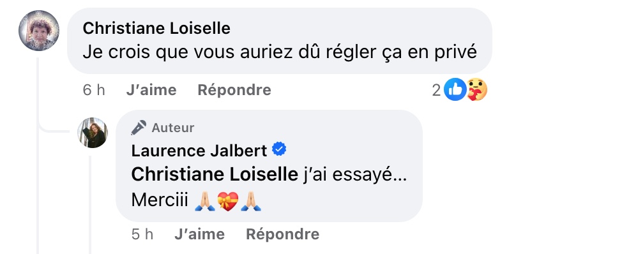The image size is (622, 254).
Task: Click the heart with ribbon emoji
Action: (228, 201)
